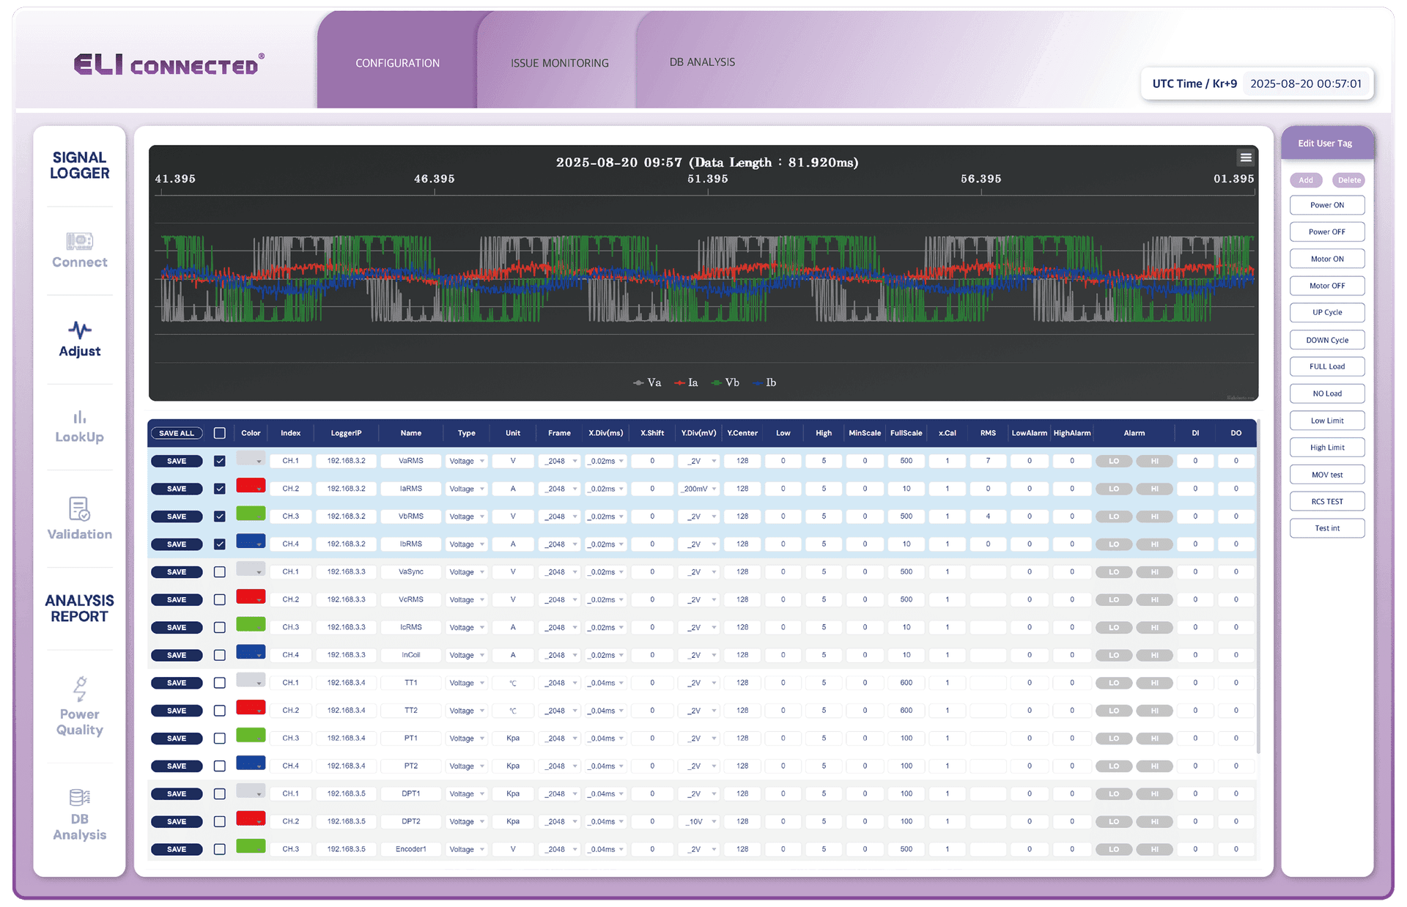
Task: Select the Adjust waveform icon
Action: pos(79,330)
